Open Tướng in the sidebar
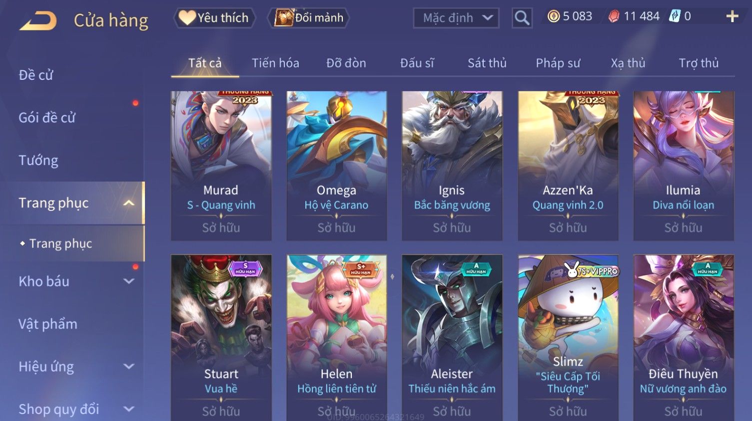The image size is (752, 421). click(38, 160)
